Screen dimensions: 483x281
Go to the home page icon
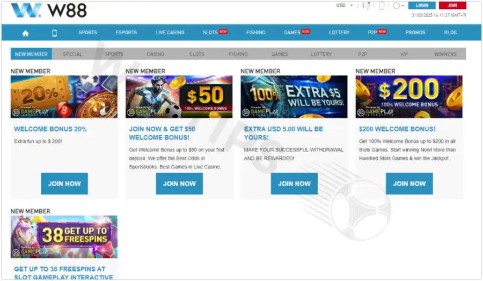point(26,33)
